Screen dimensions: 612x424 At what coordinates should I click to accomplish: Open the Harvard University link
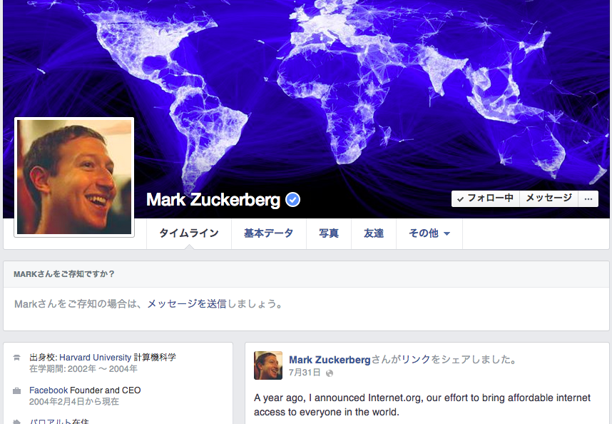coord(96,357)
